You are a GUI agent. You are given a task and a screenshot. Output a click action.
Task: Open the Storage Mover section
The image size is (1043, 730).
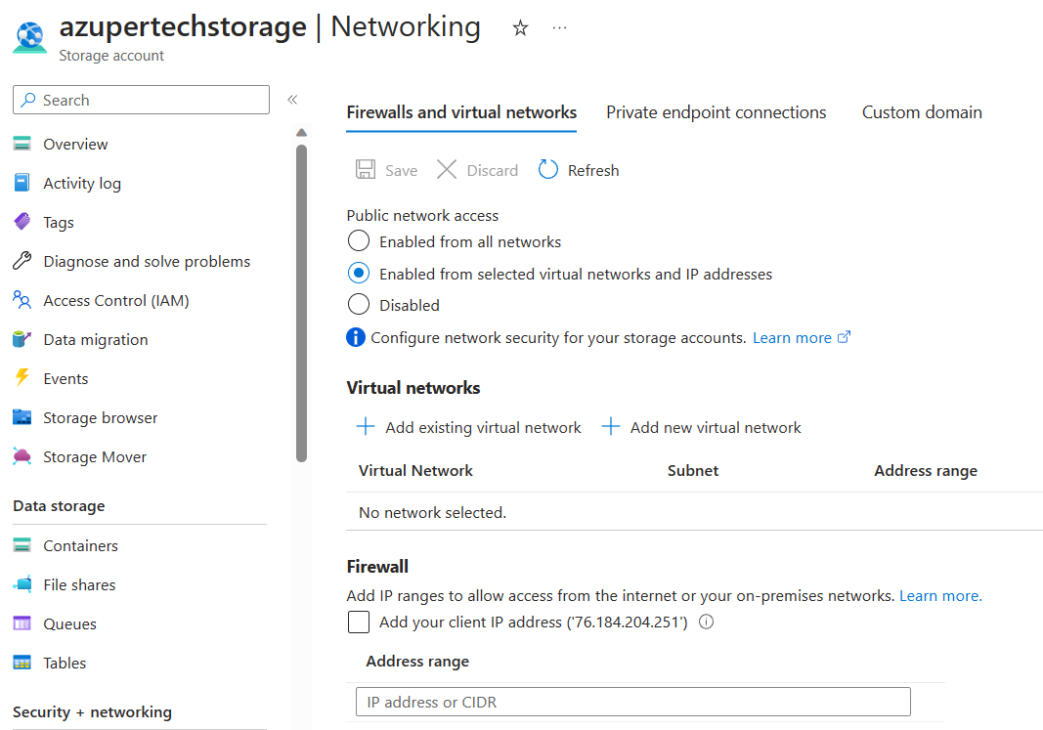[x=93, y=456]
